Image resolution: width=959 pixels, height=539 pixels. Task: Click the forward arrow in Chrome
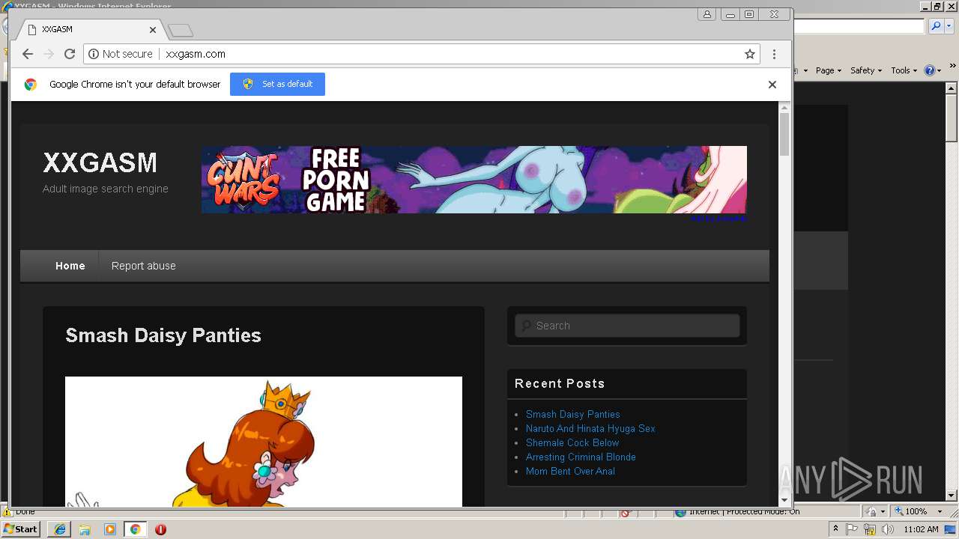pyautogui.click(x=49, y=54)
